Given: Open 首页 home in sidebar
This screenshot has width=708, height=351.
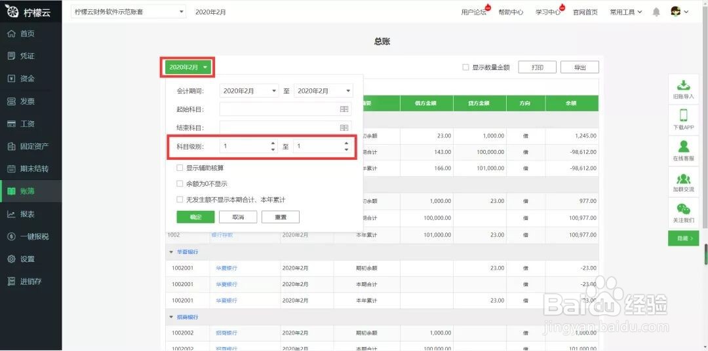Looking at the screenshot, I should (31, 33).
